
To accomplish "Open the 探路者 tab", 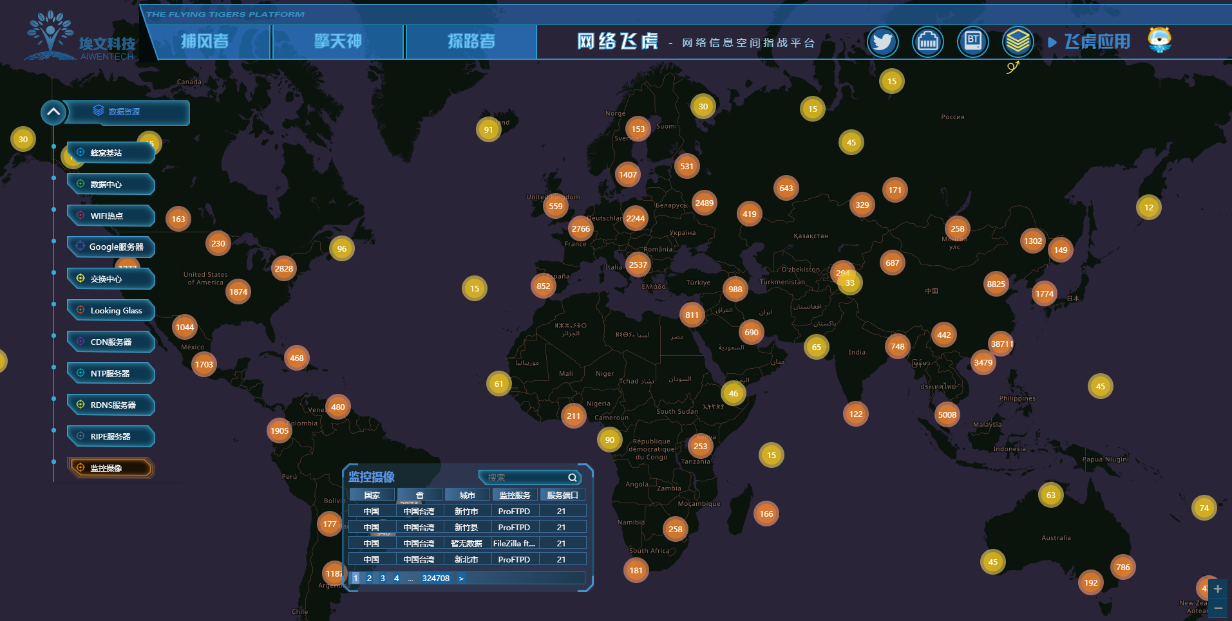I will point(471,42).
